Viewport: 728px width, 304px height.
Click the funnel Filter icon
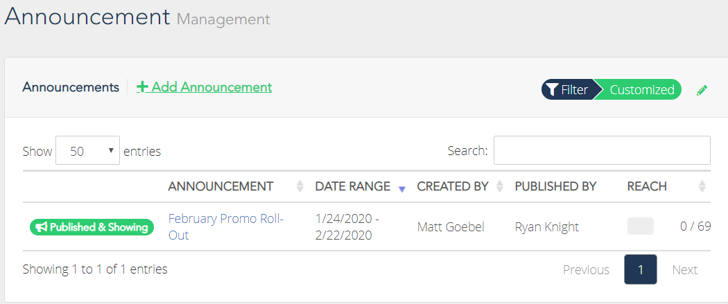(x=552, y=90)
